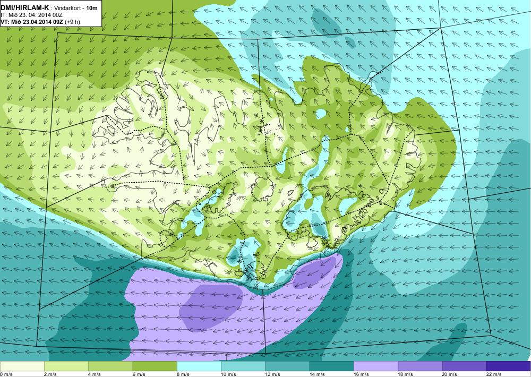Viewport: 531px width, 377px height.
Task: Select the "Vindarkort - 10m" map title text
Action: [76, 8]
